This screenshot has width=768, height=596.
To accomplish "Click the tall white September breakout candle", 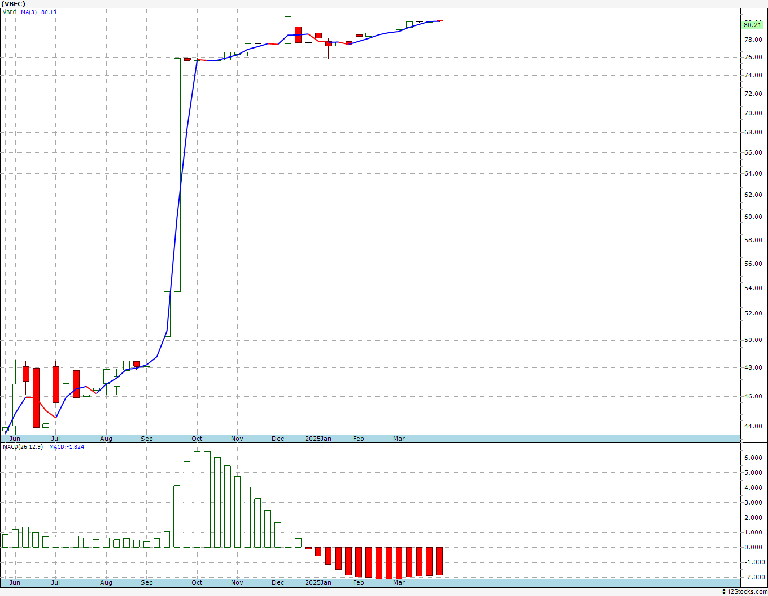I will [x=177, y=174].
